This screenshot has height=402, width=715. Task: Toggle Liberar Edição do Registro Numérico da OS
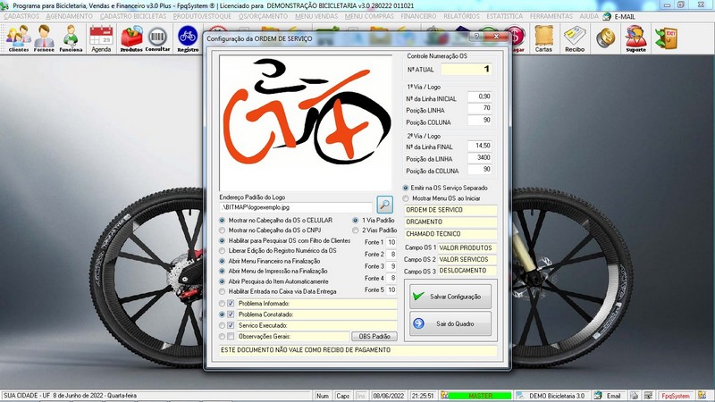coord(222,251)
